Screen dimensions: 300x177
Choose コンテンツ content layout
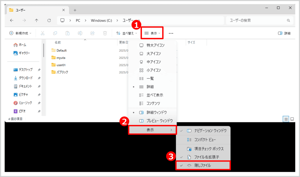point(152,103)
